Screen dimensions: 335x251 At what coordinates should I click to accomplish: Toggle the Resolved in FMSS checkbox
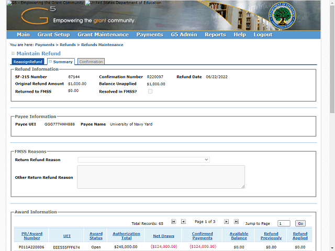pyautogui.click(x=151, y=92)
